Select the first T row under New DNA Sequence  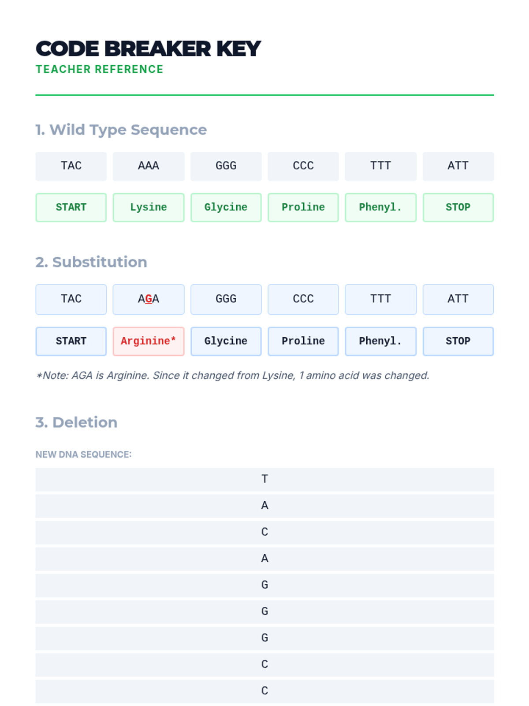pos(264,479)
